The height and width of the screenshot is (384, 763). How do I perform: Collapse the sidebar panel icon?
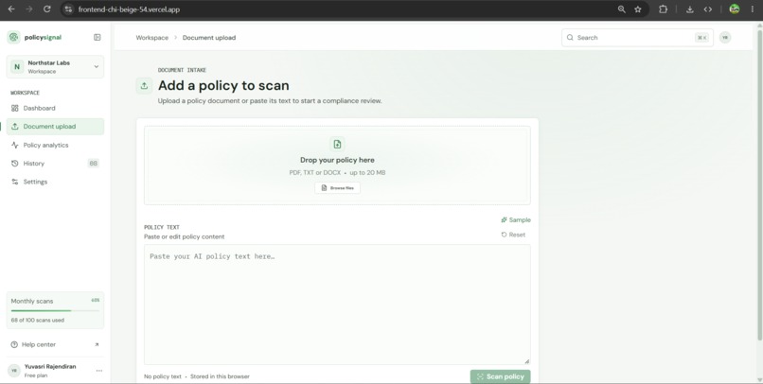(x=97, y=37)
